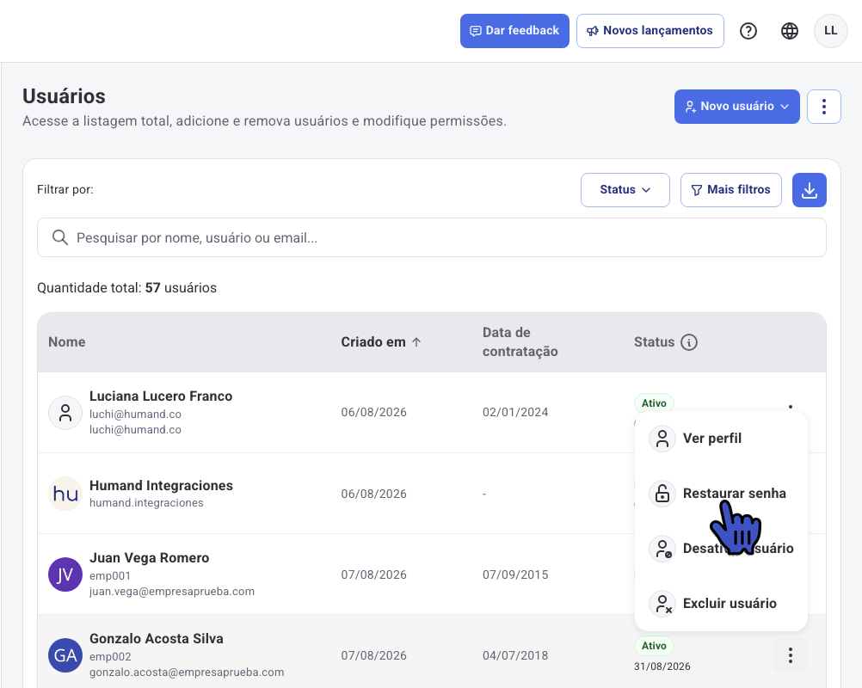Click the 31/08/2026 date under Ativo

click(x=662, y=666)
